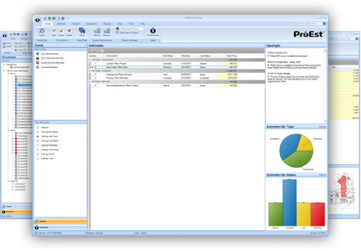The image size is (361, 251).
Task: Open the Reports ribbon tab
Action: [x=107, y=24]
